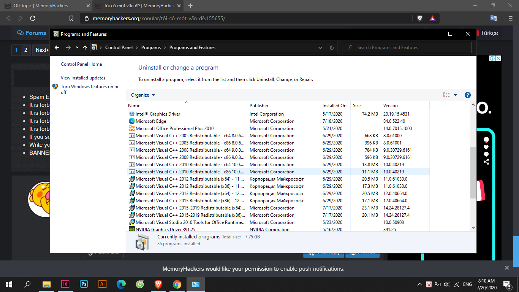Go back in the browser
This screenshot has height=292, width=519.
(x=8, y=18)
